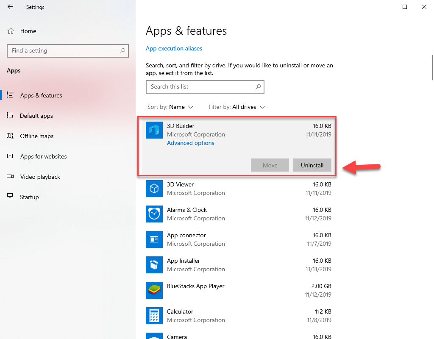Click the App connector app icon
The width and height of the screenshot is (434, 339).
[x=154, y=239]
